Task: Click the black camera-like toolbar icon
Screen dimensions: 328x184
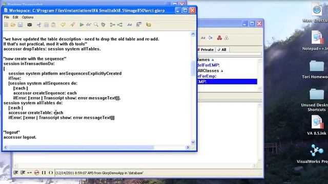Action: click(30, 25)
